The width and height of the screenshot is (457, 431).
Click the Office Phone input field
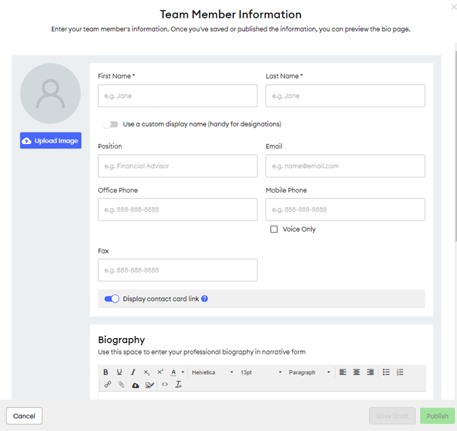point(177,209)
